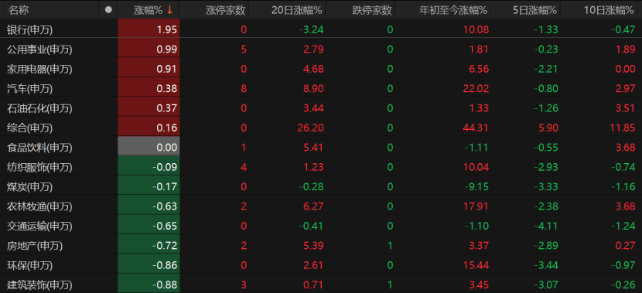The image size is (642, 293).
Task: Click the 1.89 10-day value for 公用事业
Action: pos(625,49)
